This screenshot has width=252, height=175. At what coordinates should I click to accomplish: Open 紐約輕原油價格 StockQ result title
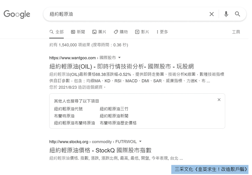click(x=100, y=150)
